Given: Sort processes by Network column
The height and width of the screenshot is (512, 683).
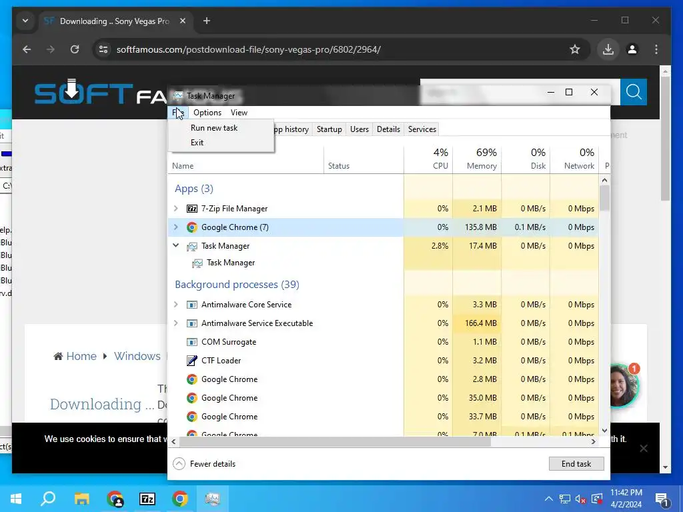Looking at the screenshot, I should click(574, 160).
